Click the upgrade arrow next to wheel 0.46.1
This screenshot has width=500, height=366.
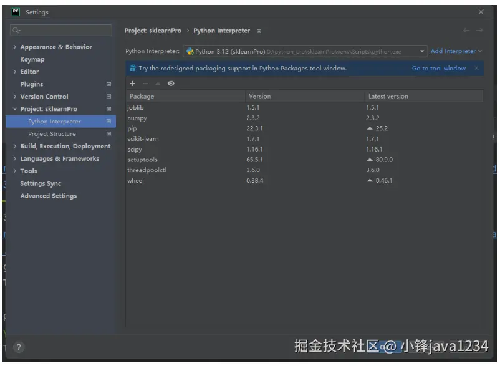[x=370, y=180]
